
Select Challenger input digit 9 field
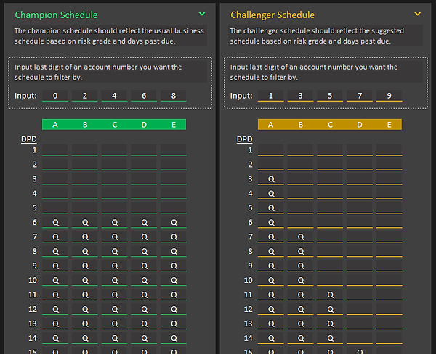(x=389, y=96)
